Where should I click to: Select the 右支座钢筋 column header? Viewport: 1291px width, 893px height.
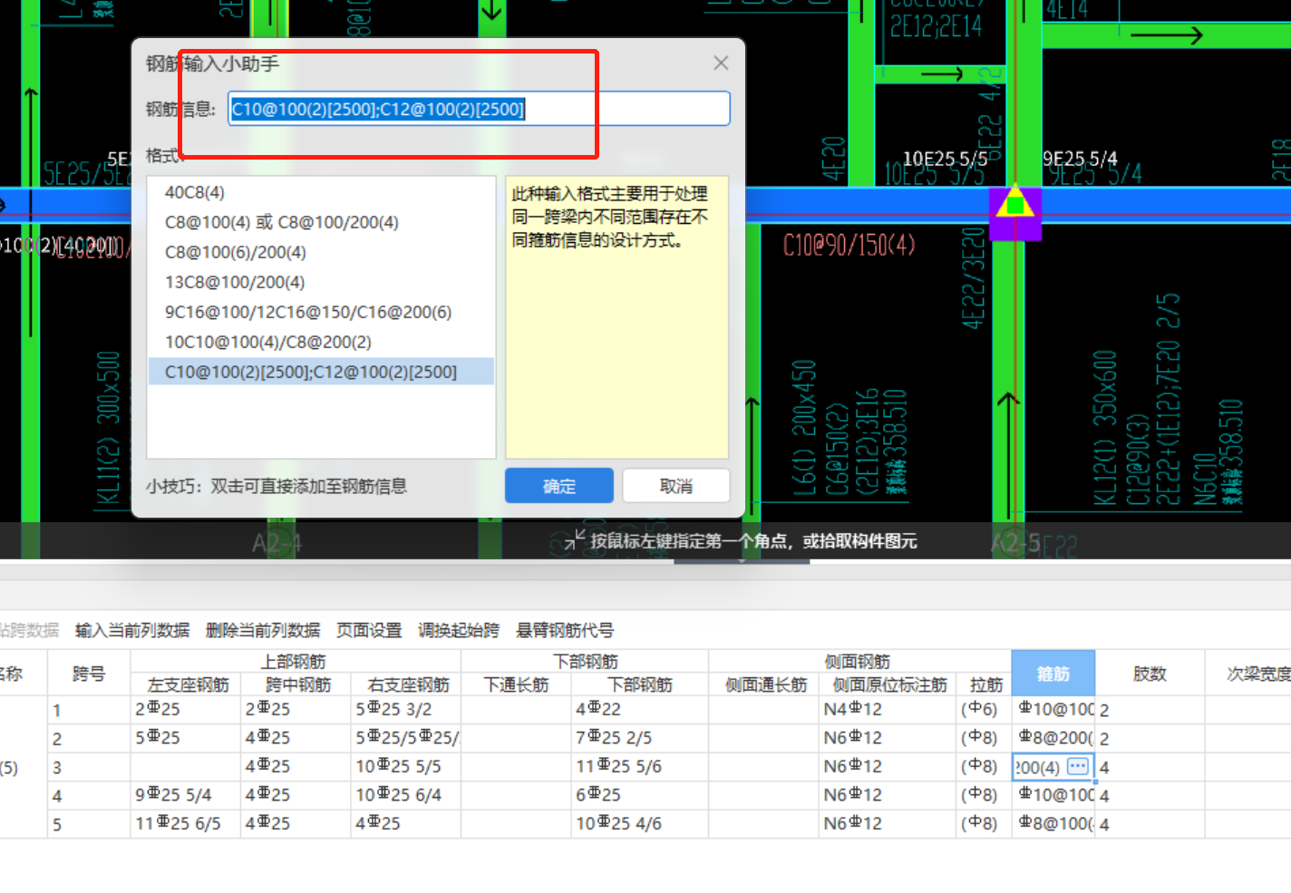click(x=407, y=684)
